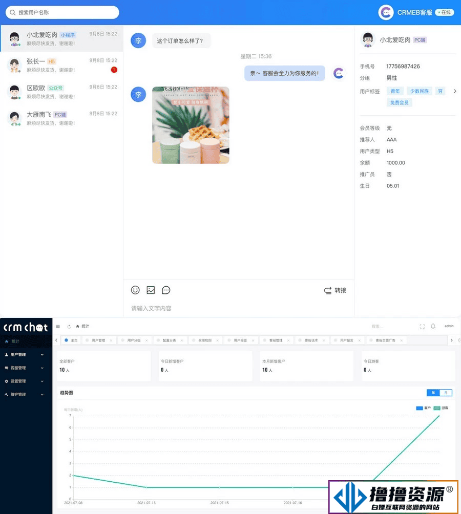Click the refresh icon in the admin header

[69, 327]
